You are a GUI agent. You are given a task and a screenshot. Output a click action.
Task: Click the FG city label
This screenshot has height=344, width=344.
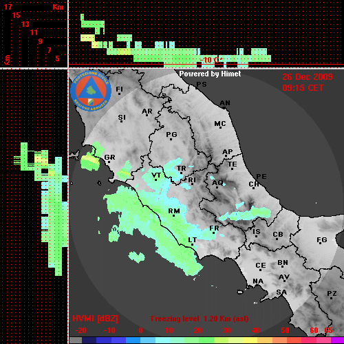322,240
